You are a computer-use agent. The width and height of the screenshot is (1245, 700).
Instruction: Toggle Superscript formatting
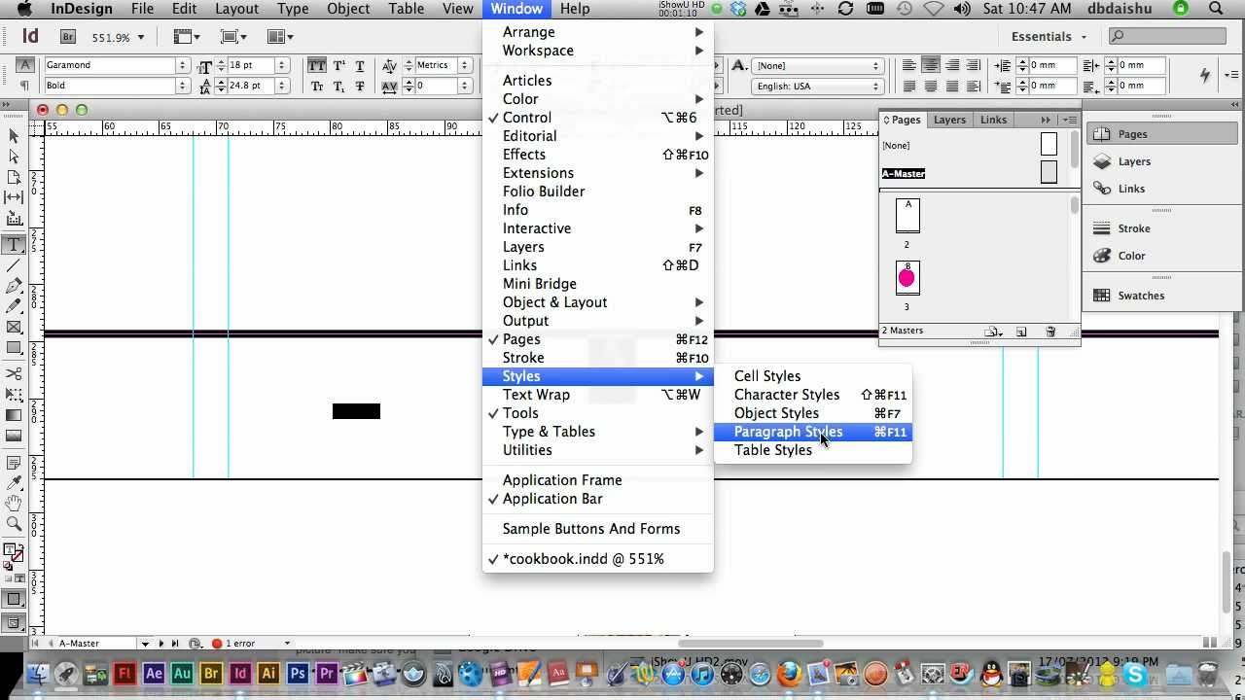[x=338, y=65]
